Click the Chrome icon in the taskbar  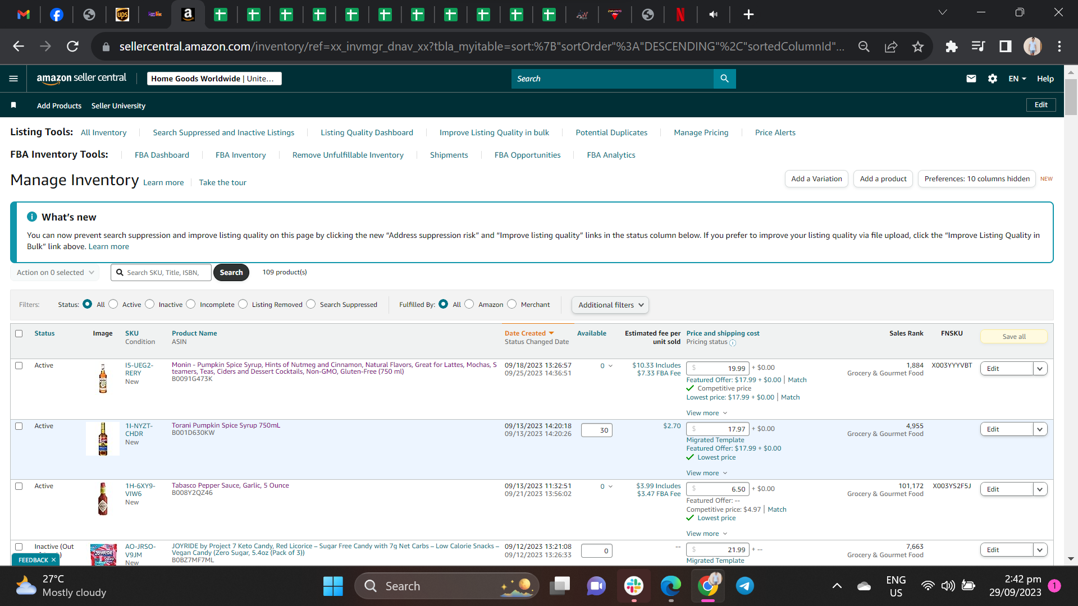tap(708, 586)
